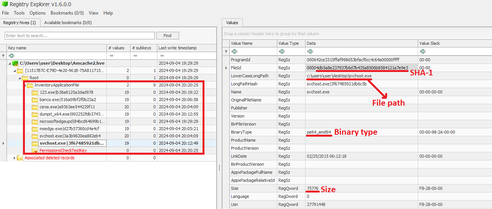The width and height of the screenshot is (492, 209).
Task: Click the Amcache2.hve hive icon
Action: pyautogui.click(x=16, y=64)
